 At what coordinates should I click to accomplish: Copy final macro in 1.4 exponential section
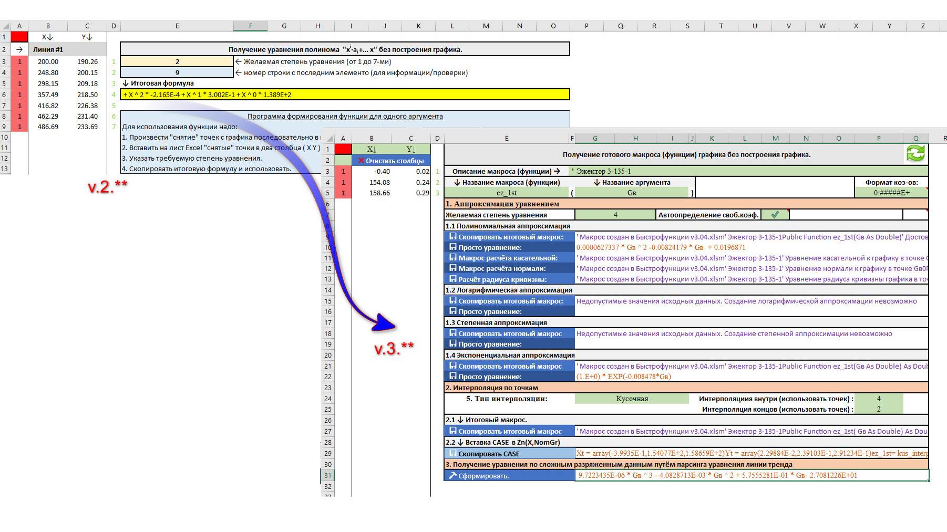pos(510,366)
